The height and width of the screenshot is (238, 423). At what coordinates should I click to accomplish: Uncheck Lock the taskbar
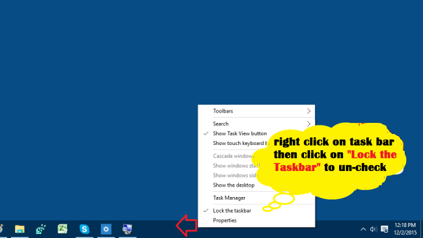(x=256, y=211)
